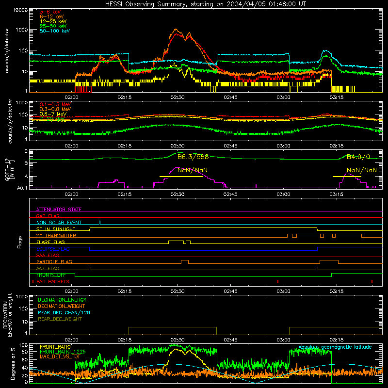Click the green "25-50 keV" legend label
The image size is (388, 388).
[53, 26]
